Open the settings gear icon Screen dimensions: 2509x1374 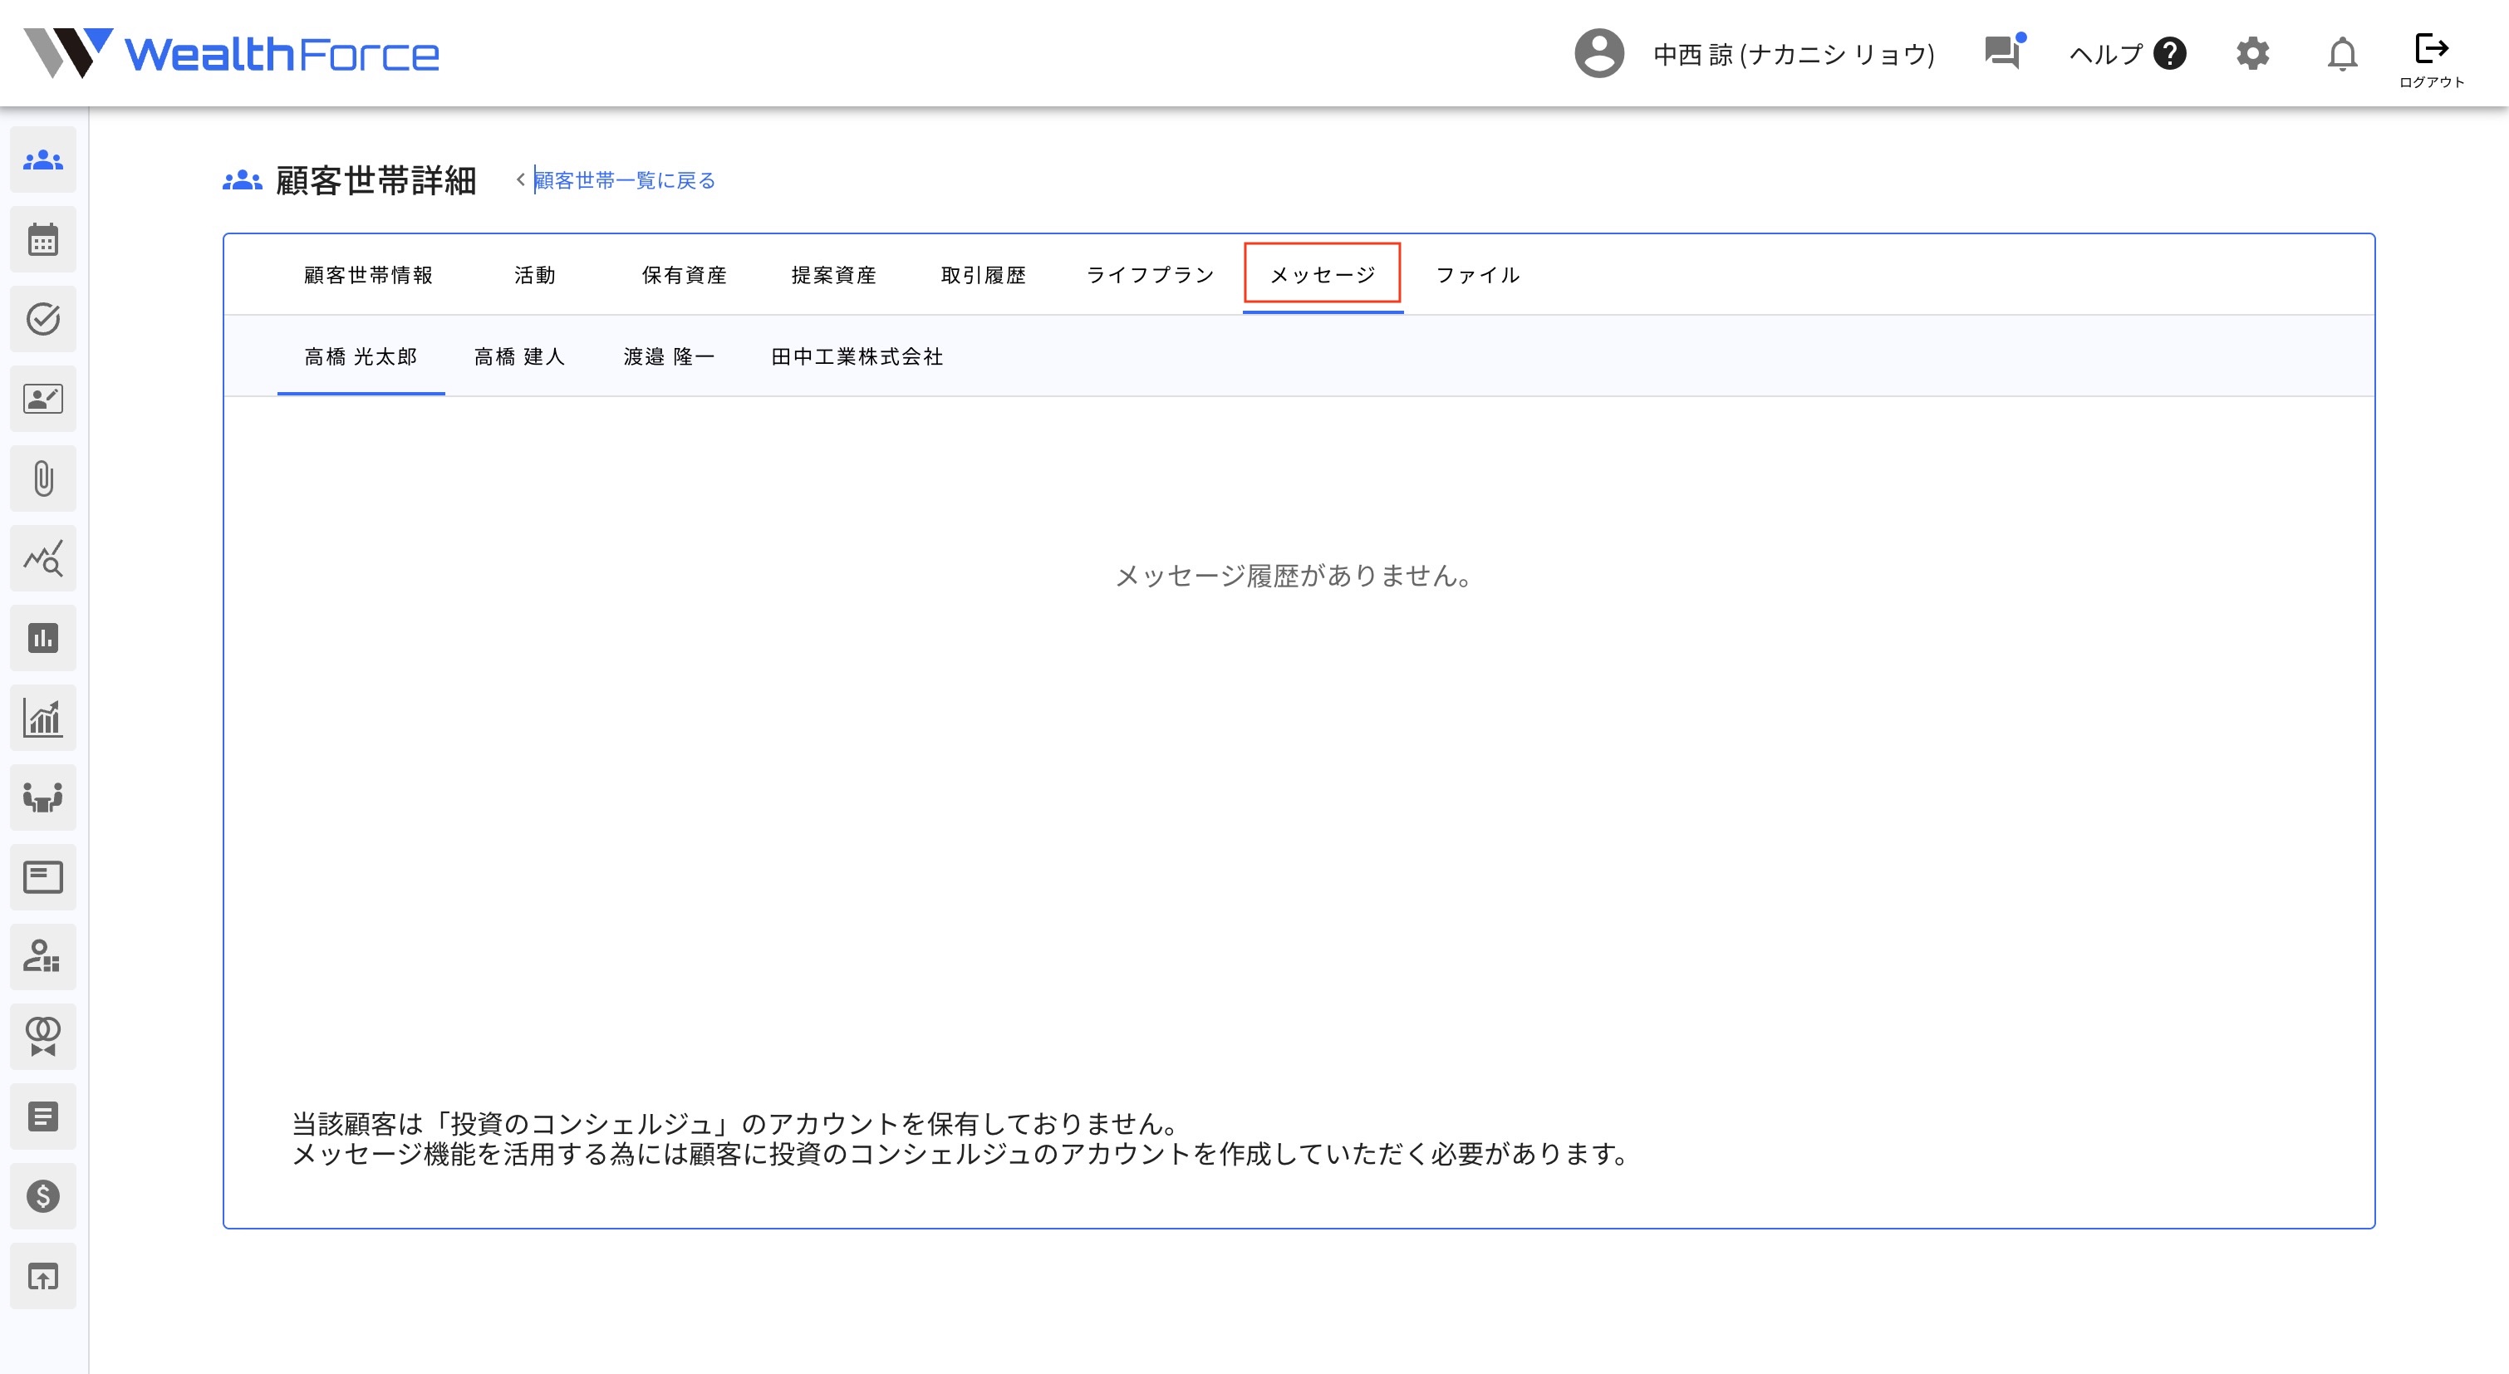[2253, 53]
